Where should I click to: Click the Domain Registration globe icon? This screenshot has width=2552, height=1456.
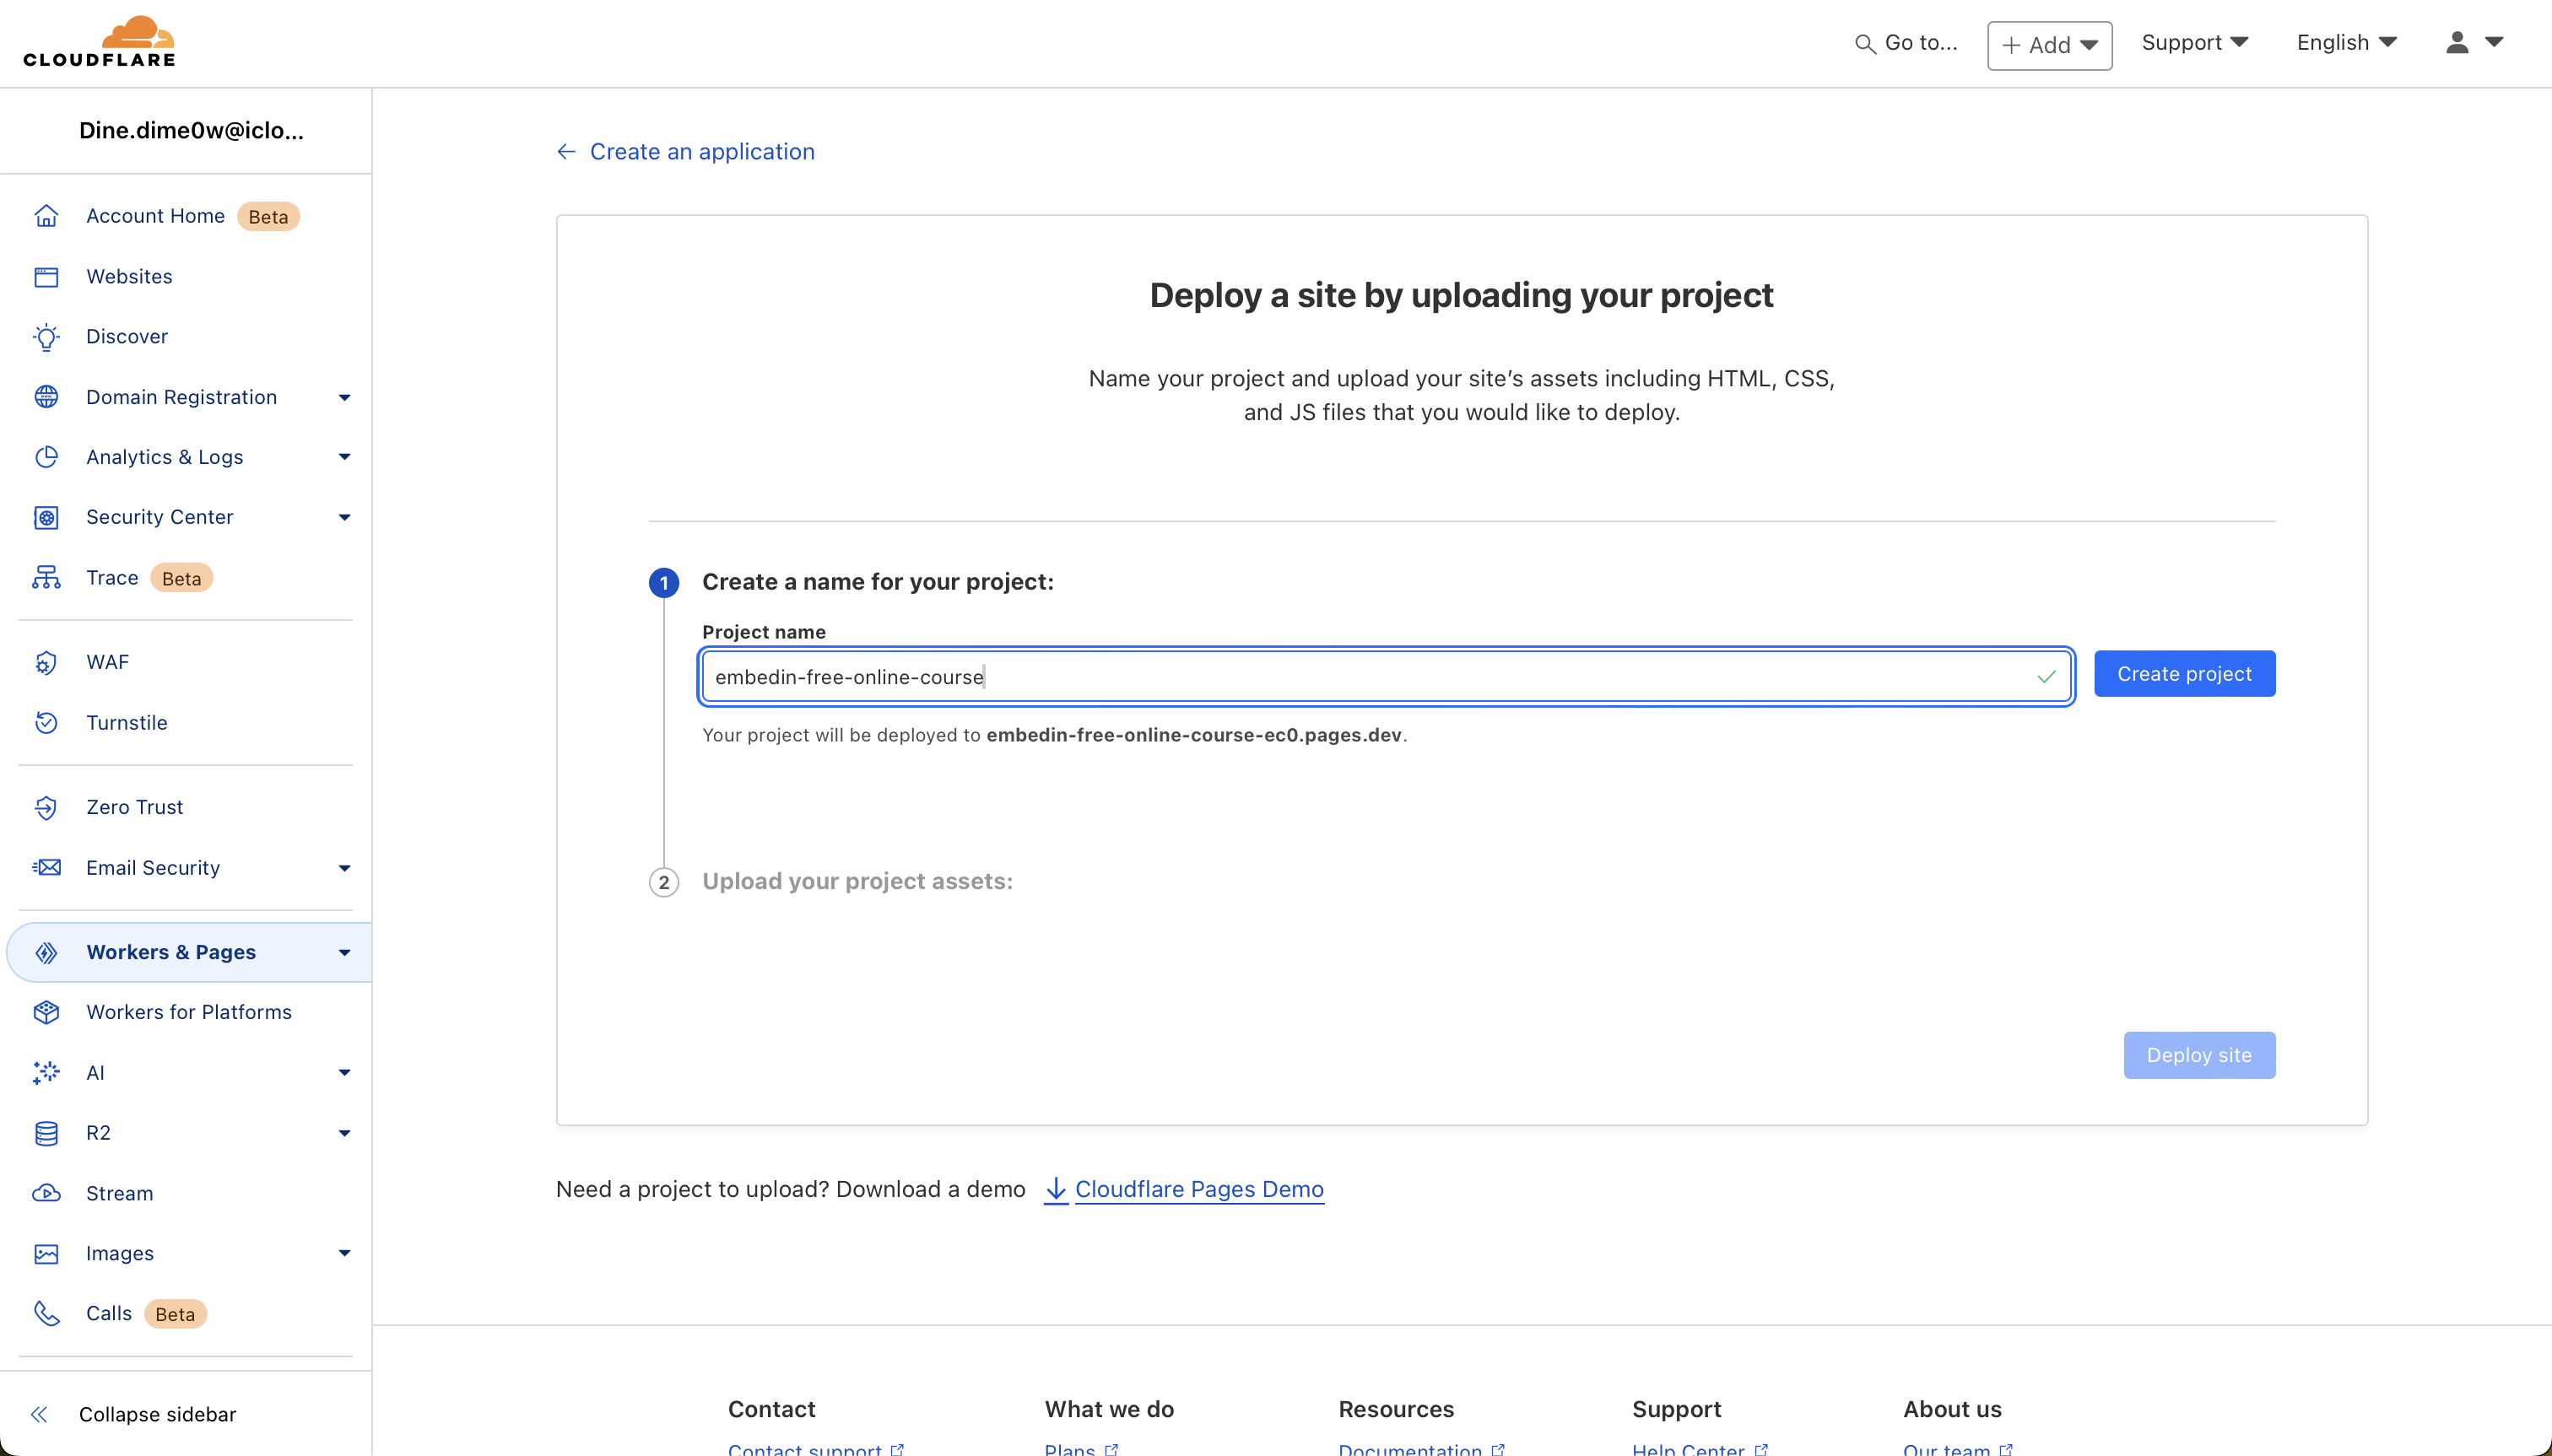click(46, 397)
